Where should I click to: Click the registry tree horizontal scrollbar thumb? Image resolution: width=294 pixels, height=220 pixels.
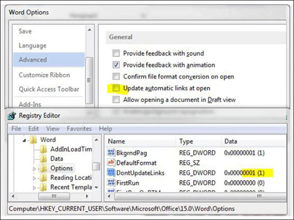coord(54,197)
